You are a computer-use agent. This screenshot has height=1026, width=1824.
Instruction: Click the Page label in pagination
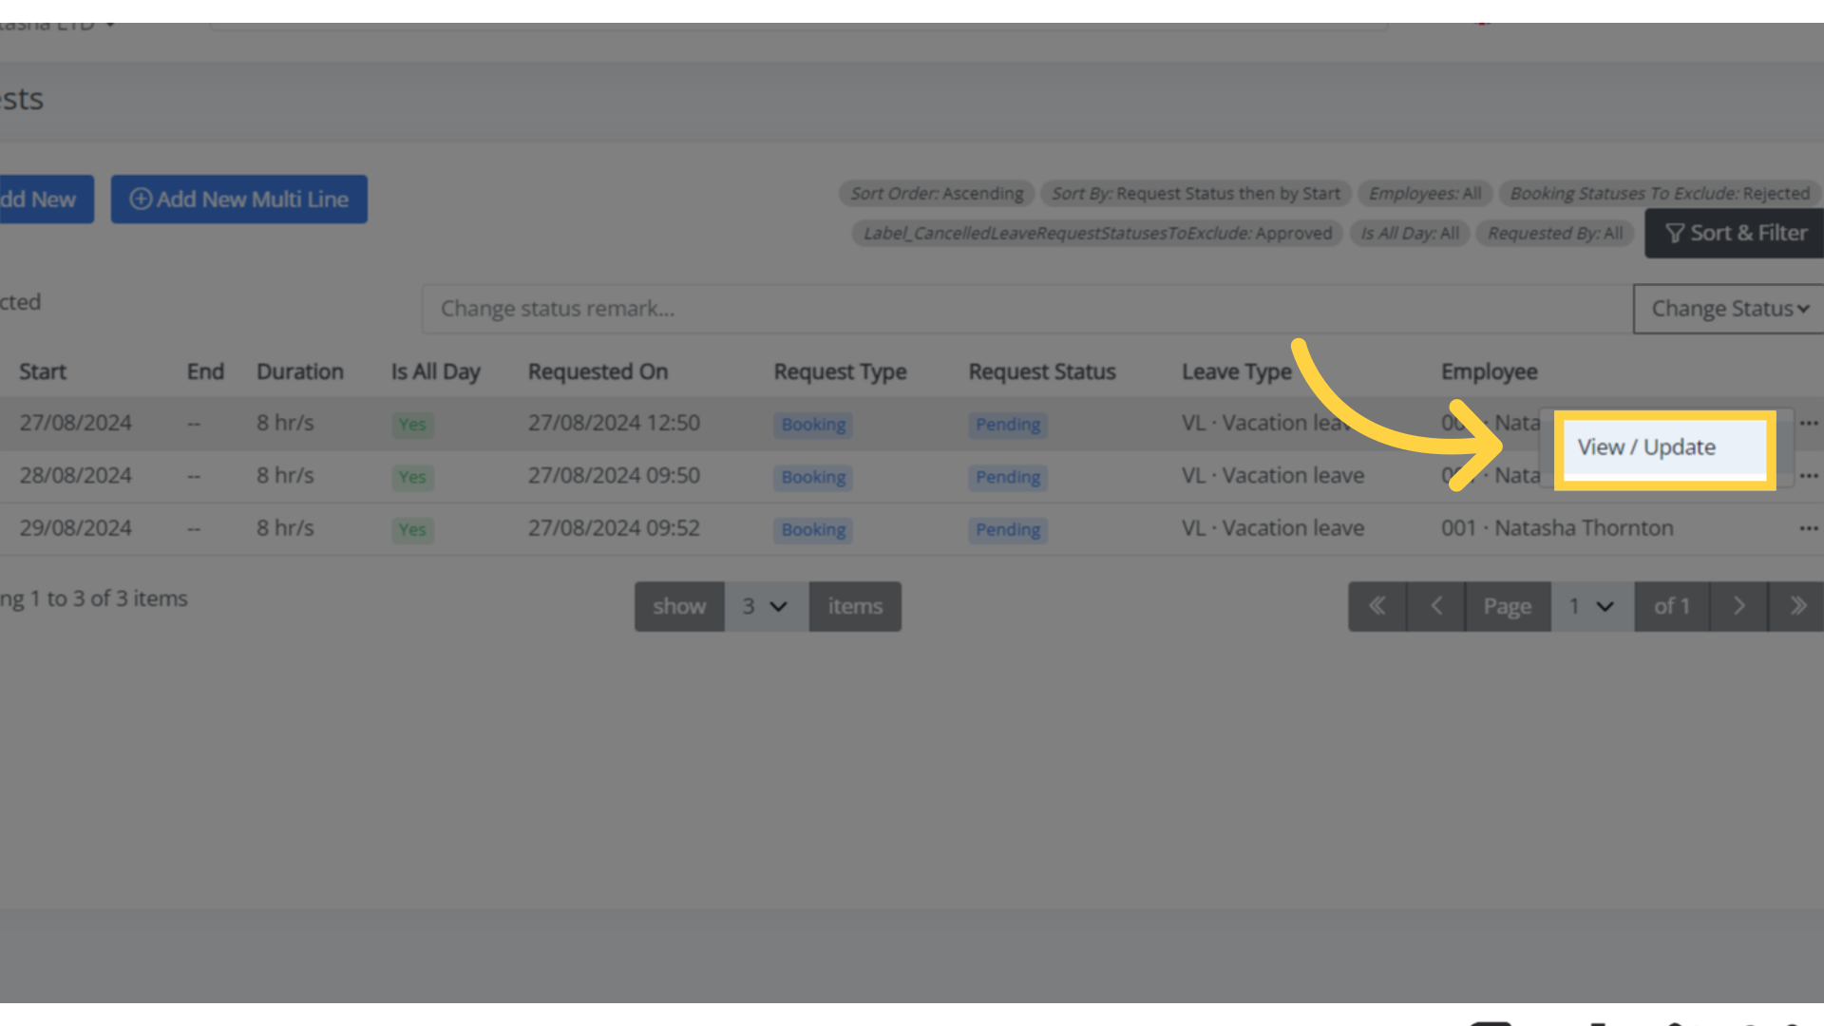coord(1507,606)
